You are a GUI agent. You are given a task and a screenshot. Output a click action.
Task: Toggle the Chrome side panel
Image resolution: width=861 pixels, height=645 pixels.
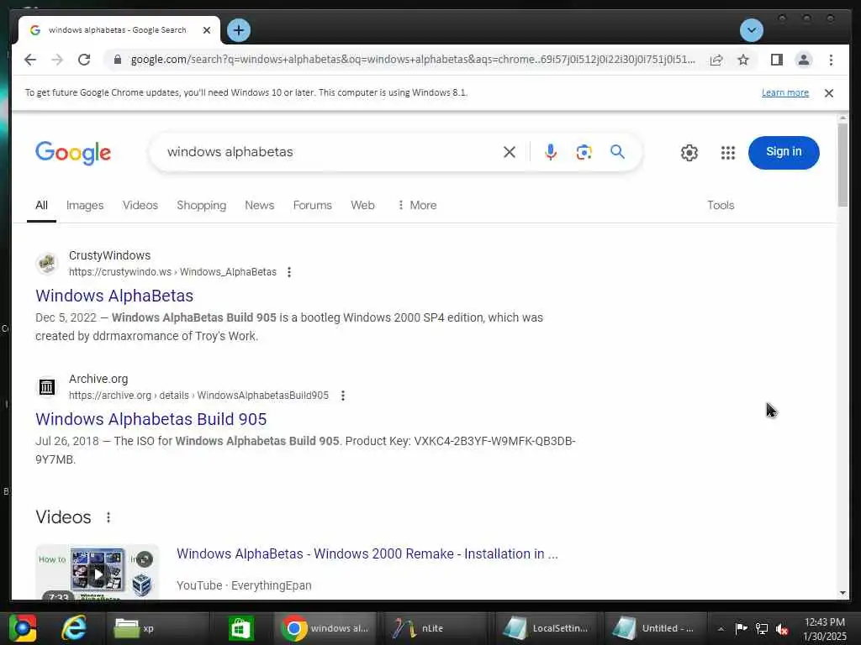776,60
